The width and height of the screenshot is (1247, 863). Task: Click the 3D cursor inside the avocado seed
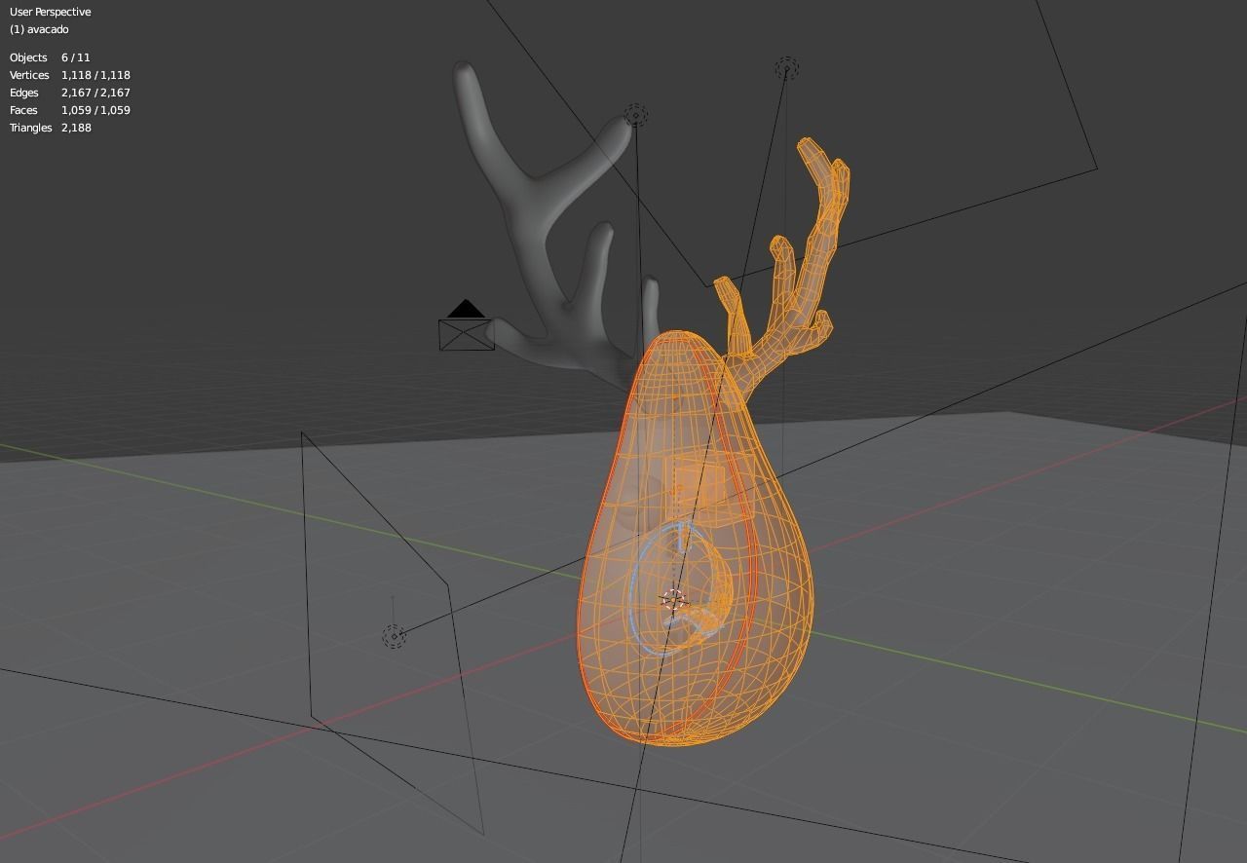tap(673, 598)
